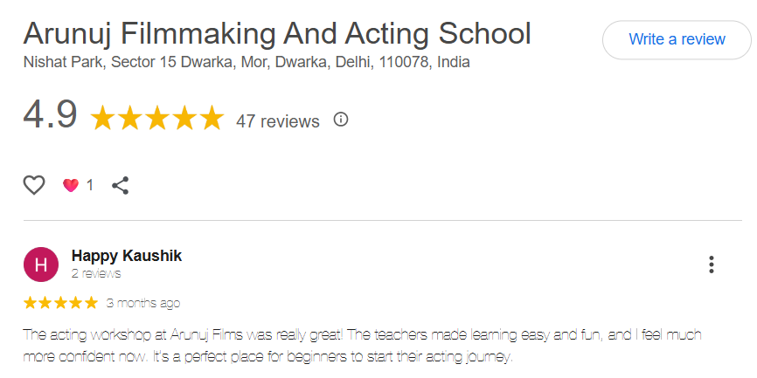Toggle the outlined heart like icon
The height and width of the screenshot is (378, 757).
(x=34, y=185)
